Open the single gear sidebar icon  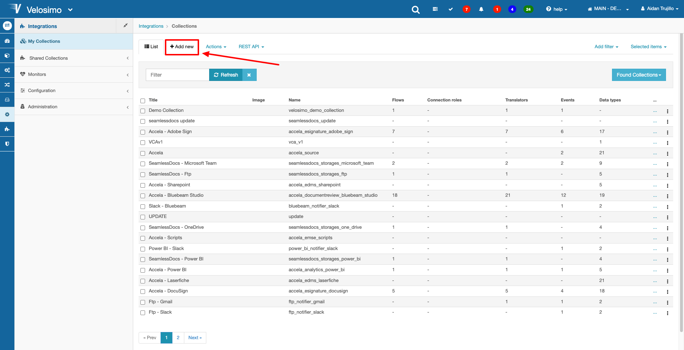(7, 114)
